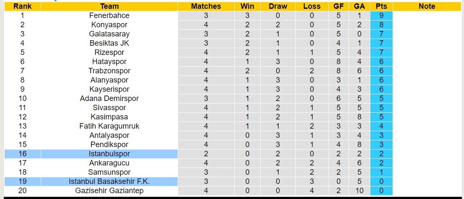Open the Fenerbahce team link
464x199 pixels.
[x=109, y=16]
